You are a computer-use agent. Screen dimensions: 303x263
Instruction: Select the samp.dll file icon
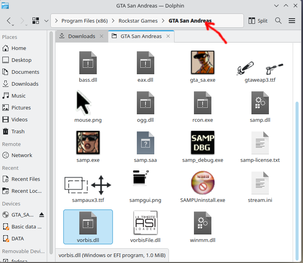260,103
